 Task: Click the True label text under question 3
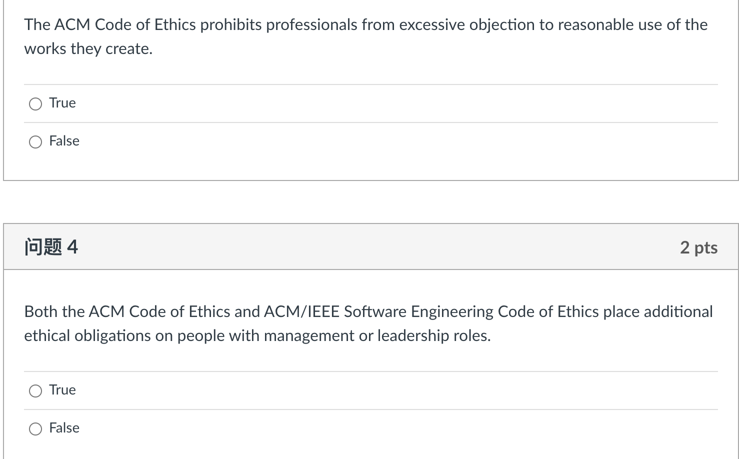tap(62, 103)
